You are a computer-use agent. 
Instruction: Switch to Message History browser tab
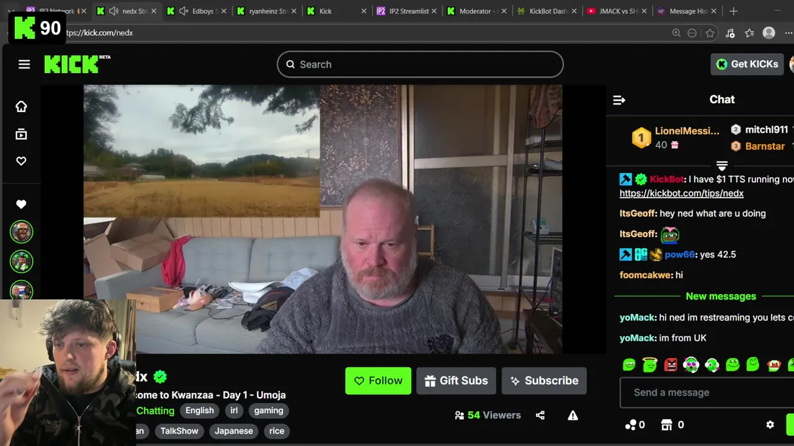click(688, 11)
